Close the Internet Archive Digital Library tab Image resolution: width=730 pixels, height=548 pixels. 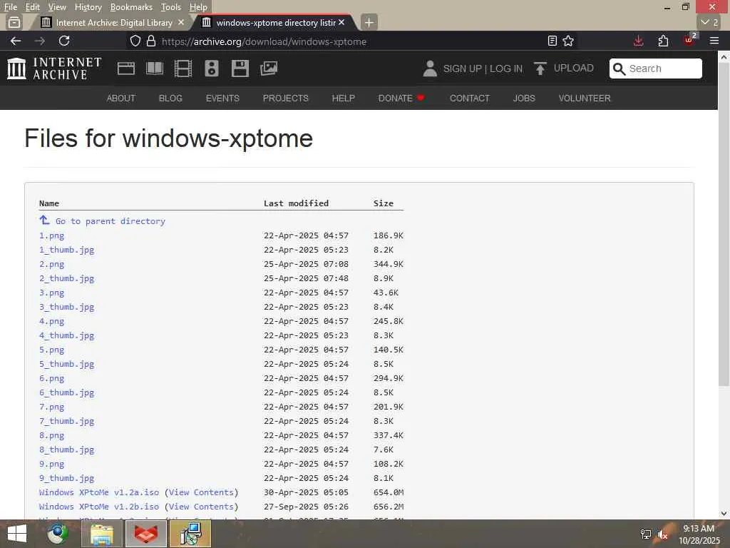(181, 22)
